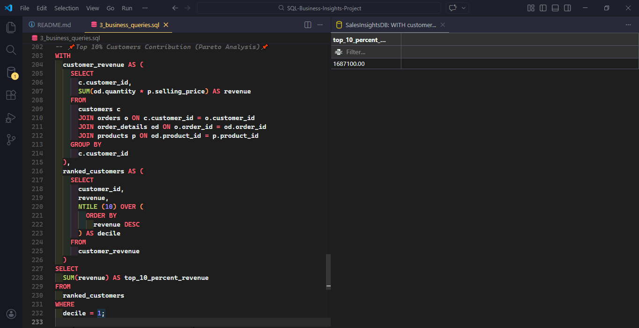Toggle the secondary side bar
Image resolution: width=639 pixels, height=328 pixels.
pyautogui.click(x=567, y=8)
